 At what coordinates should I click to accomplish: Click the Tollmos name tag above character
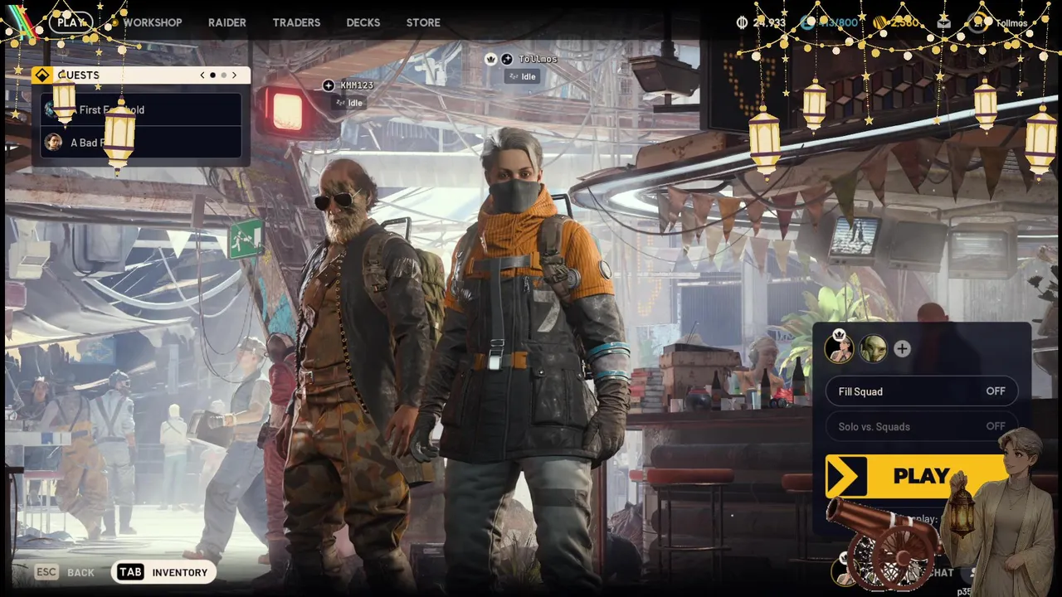pos(538,59)
